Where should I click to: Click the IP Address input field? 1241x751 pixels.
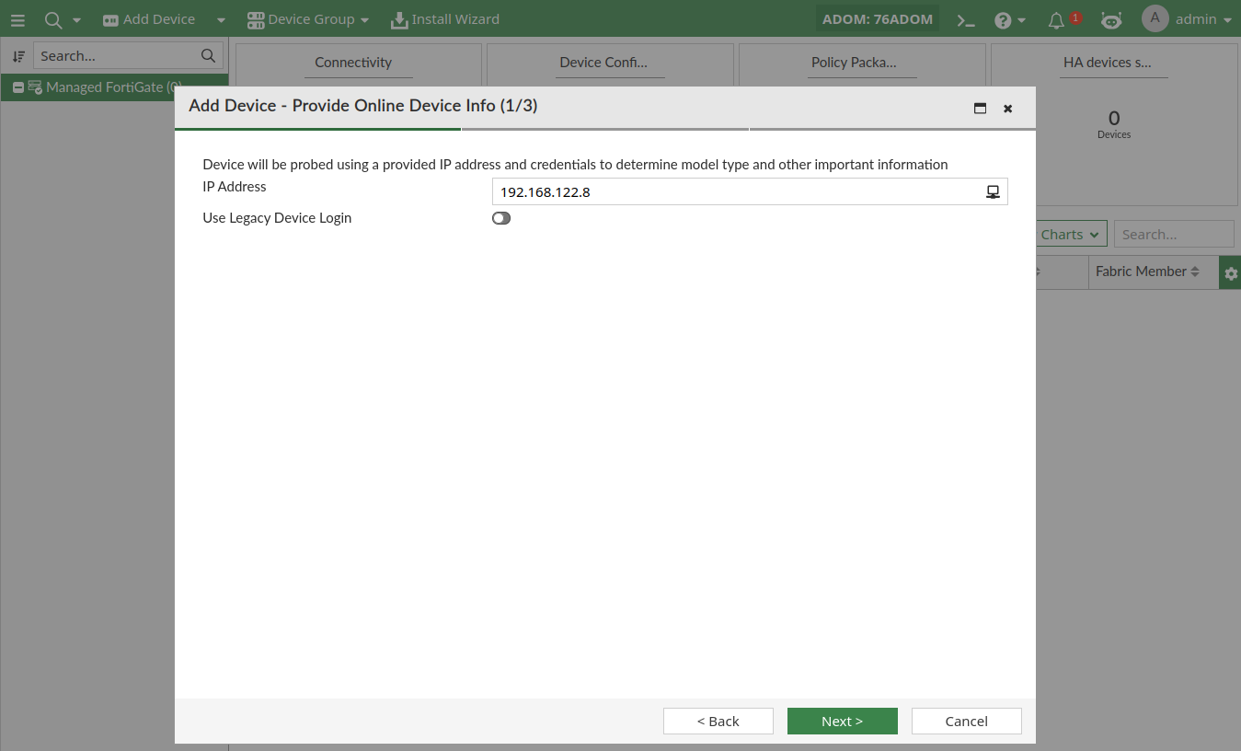click(750, 191)
